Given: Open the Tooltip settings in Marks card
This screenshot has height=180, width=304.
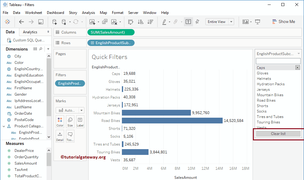Looking at the screenshot, I should pos(70,136).
